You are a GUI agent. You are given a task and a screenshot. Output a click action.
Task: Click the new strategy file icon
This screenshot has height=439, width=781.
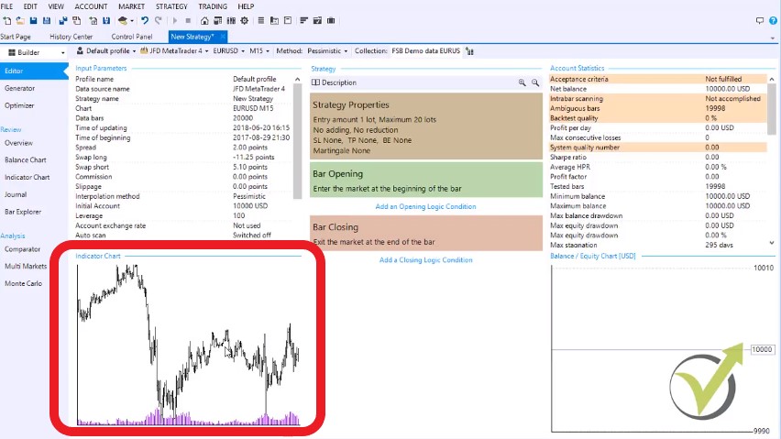(6, 20)
